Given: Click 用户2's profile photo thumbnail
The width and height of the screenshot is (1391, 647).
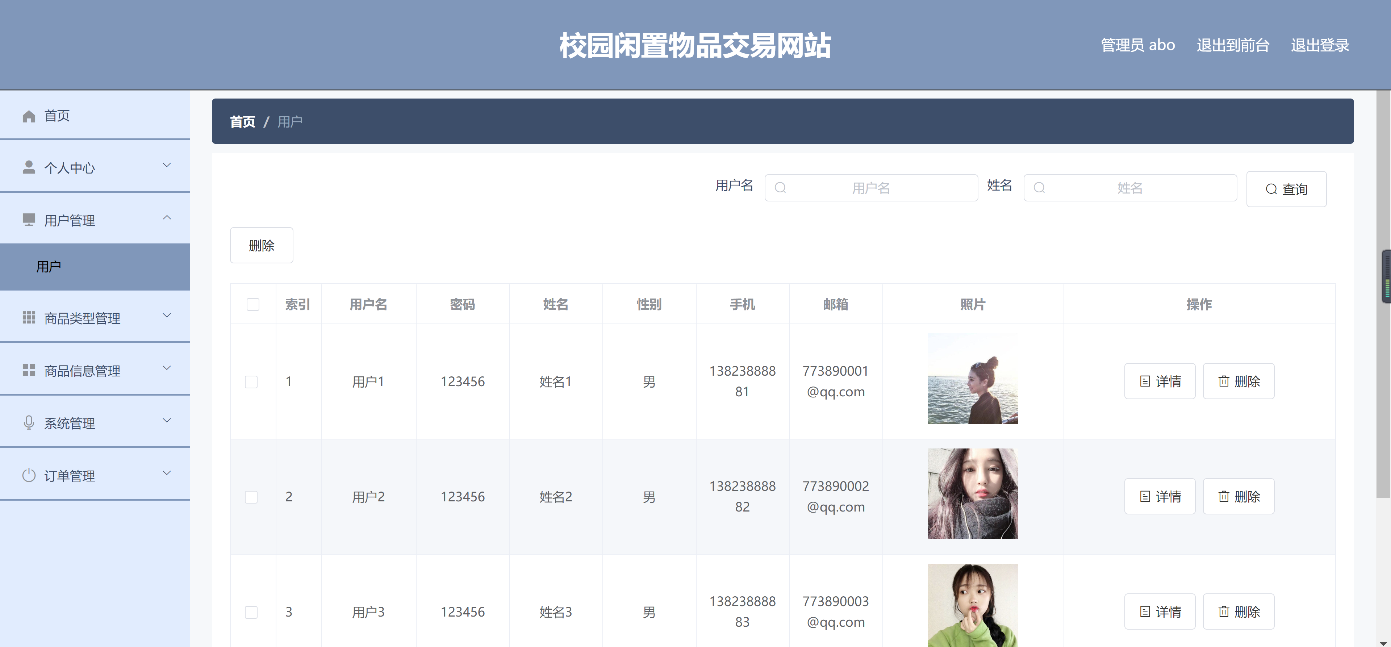Looking at the screenshot, I should 973,493.
